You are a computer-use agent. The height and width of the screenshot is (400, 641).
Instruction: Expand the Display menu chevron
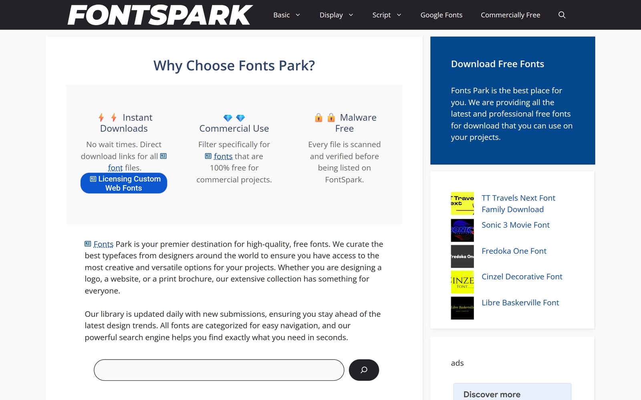[x=351, y=15]
